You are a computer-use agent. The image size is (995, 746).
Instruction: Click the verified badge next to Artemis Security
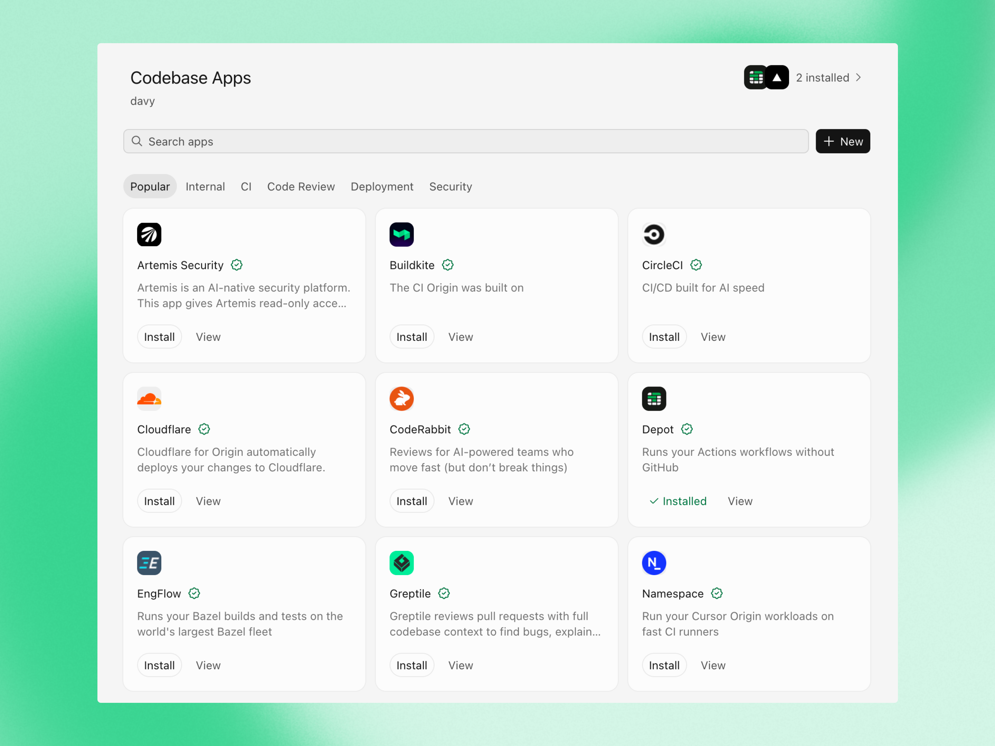237,265
